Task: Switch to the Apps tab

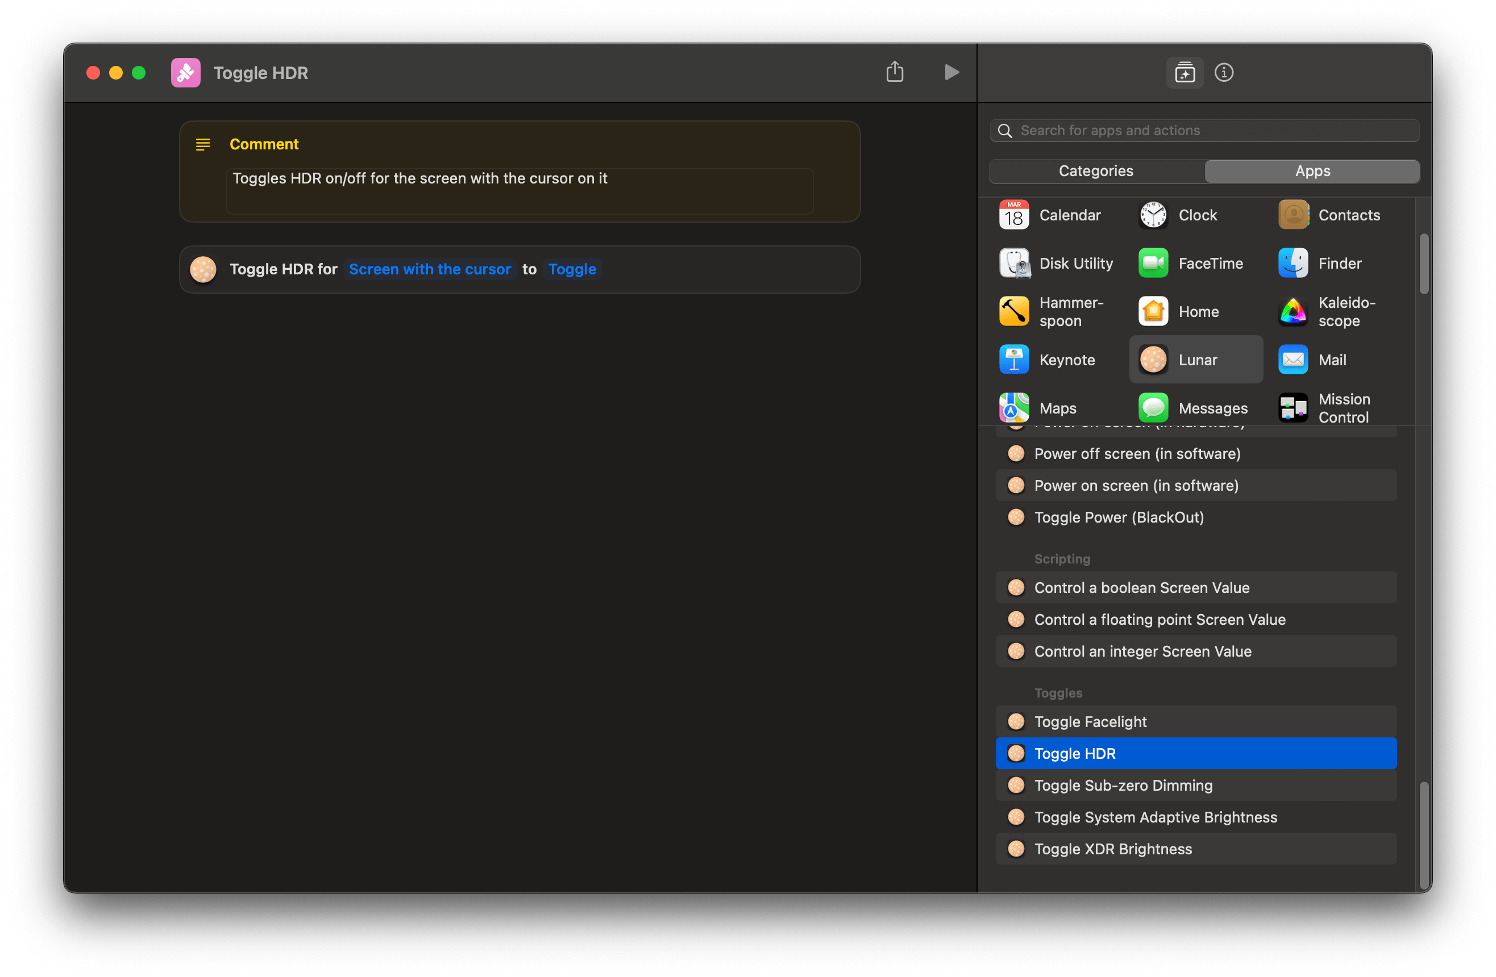Action: 1312,171
